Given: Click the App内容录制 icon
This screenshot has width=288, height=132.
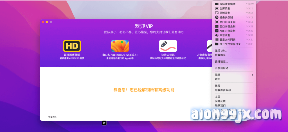Looking at the screenshot, I should coord(217,31).
